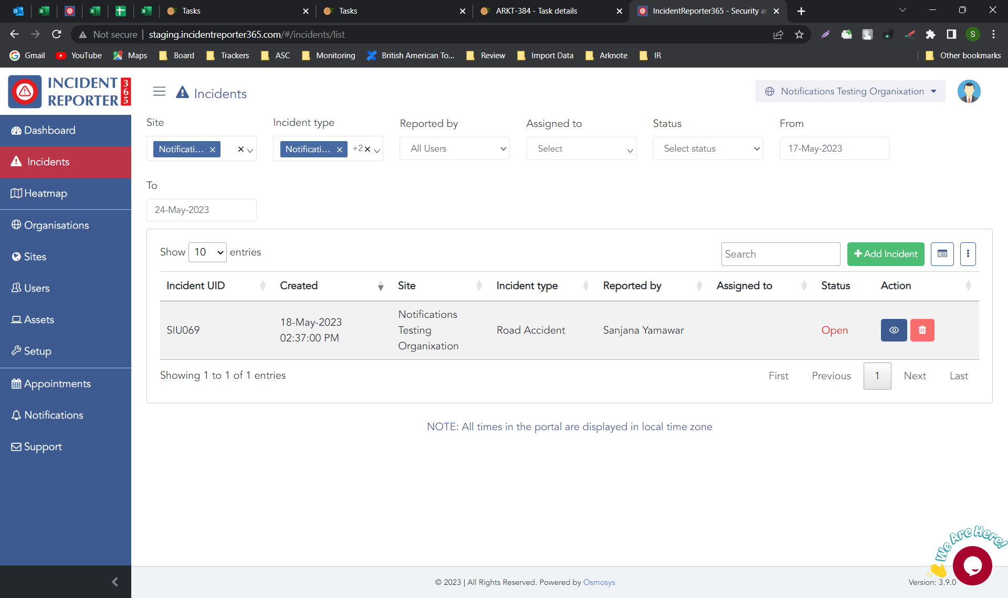The width and height of the screenshot is (1008, 598).
Task: Click the red trash delete icon
Action: pos(922,330)
